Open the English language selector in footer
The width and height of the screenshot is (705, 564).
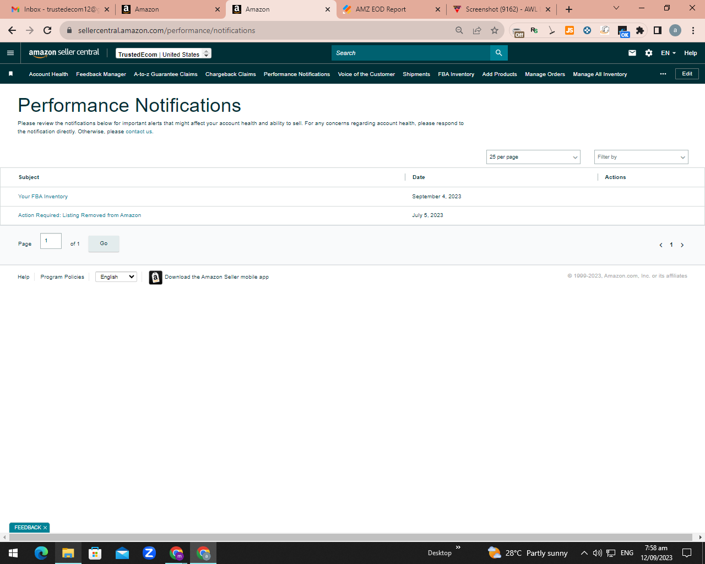(x=116, y=276)
